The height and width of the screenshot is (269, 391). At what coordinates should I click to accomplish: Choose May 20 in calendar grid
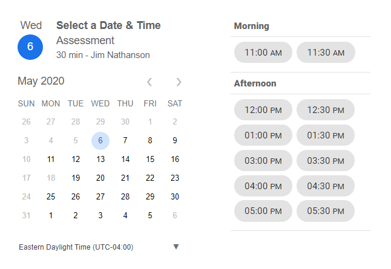pos(100,178)
